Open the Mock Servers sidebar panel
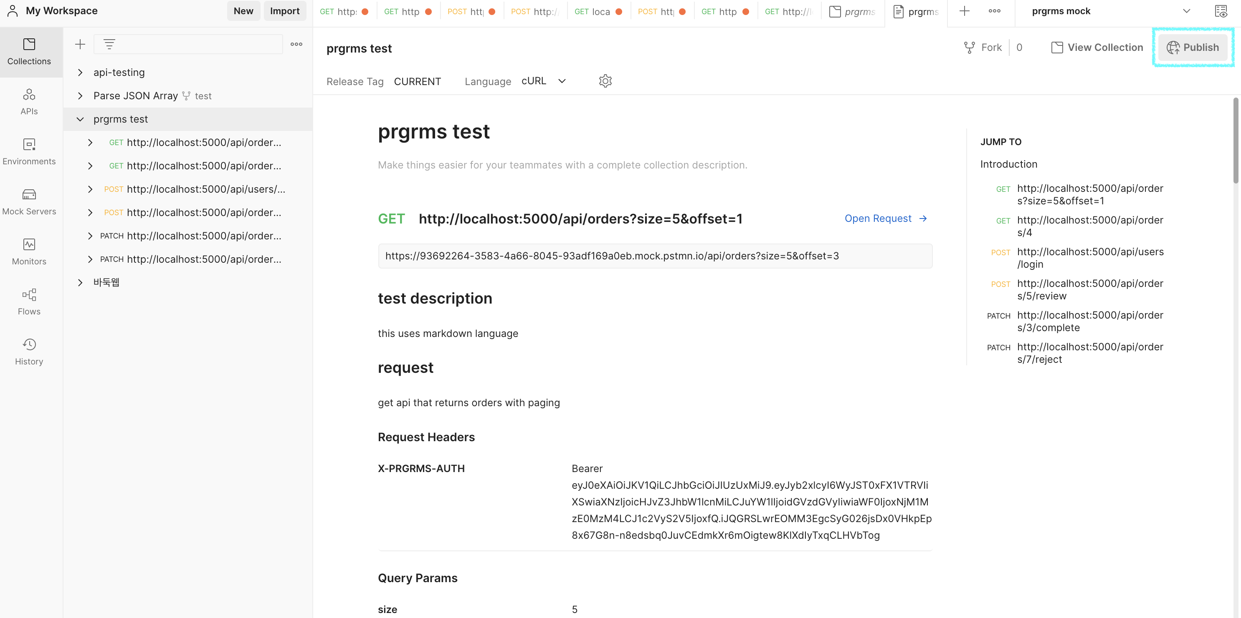The image size is (1241, 618). (x=29, y=202)
